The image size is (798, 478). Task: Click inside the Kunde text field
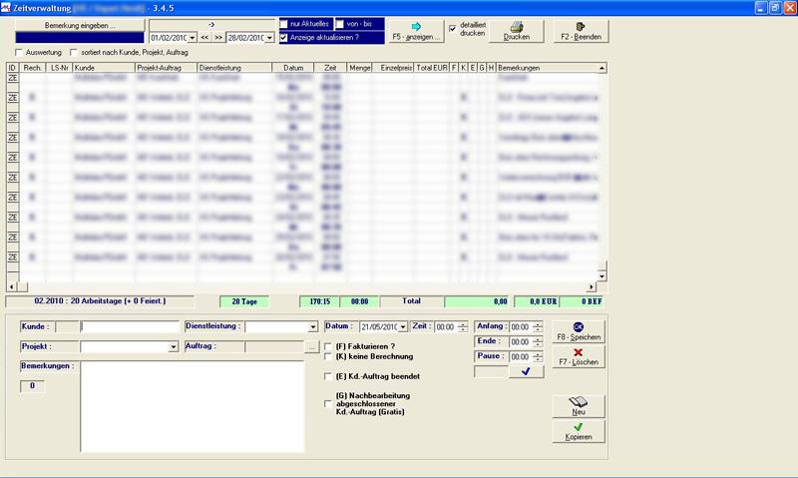click(x=129, y=326)
